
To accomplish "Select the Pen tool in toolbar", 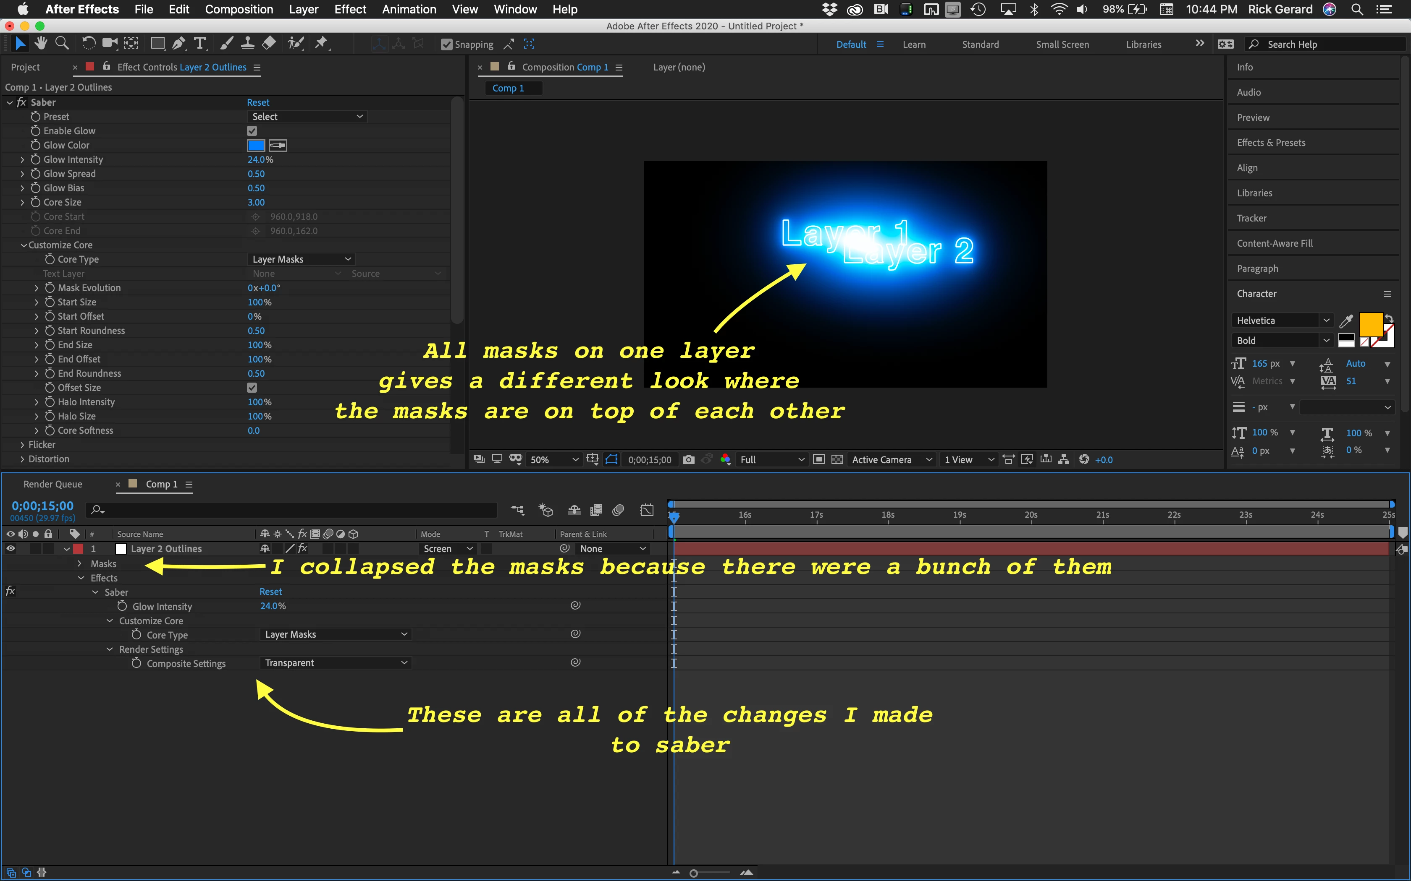I will pos(178,43).
